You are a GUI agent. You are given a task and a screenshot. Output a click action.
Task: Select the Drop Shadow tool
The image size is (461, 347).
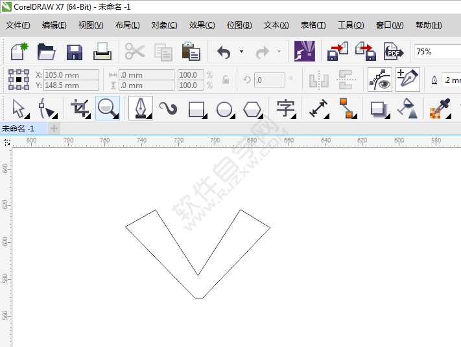point(380,109)
